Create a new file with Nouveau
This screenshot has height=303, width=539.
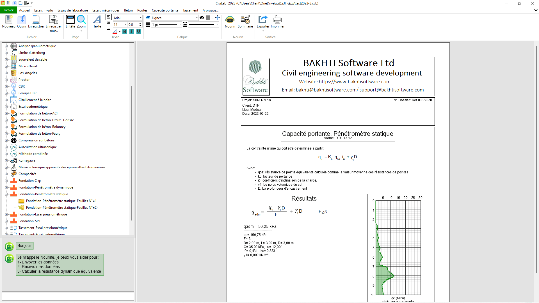9,22
